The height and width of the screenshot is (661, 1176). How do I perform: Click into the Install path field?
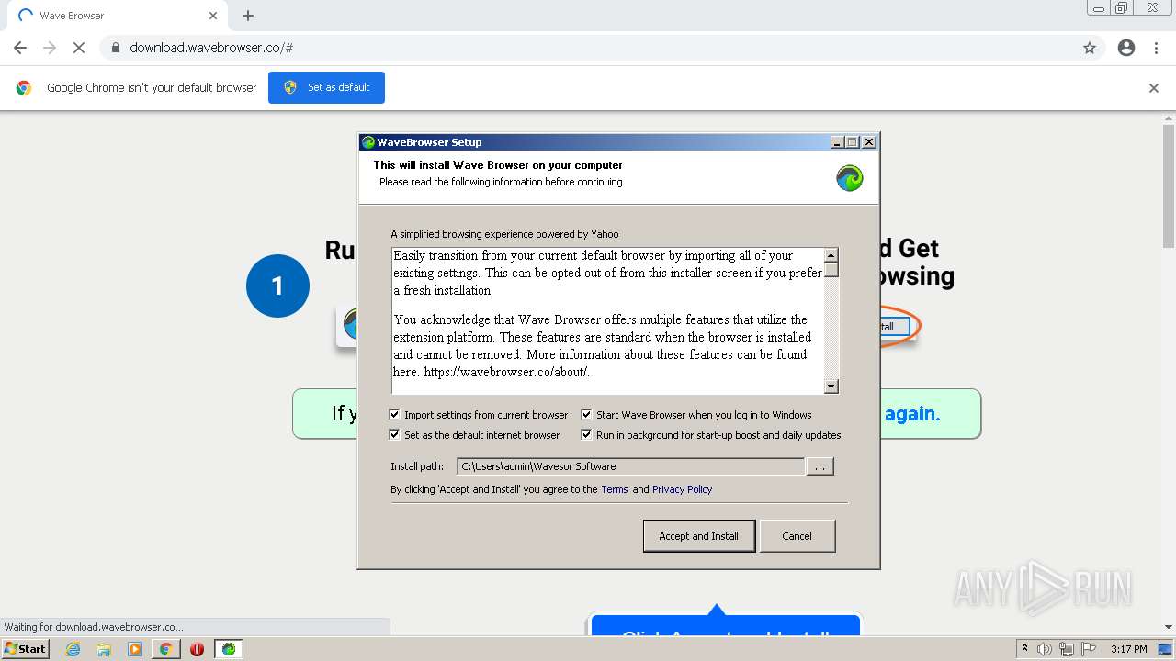pyautogui.click(x=630, y=466)
